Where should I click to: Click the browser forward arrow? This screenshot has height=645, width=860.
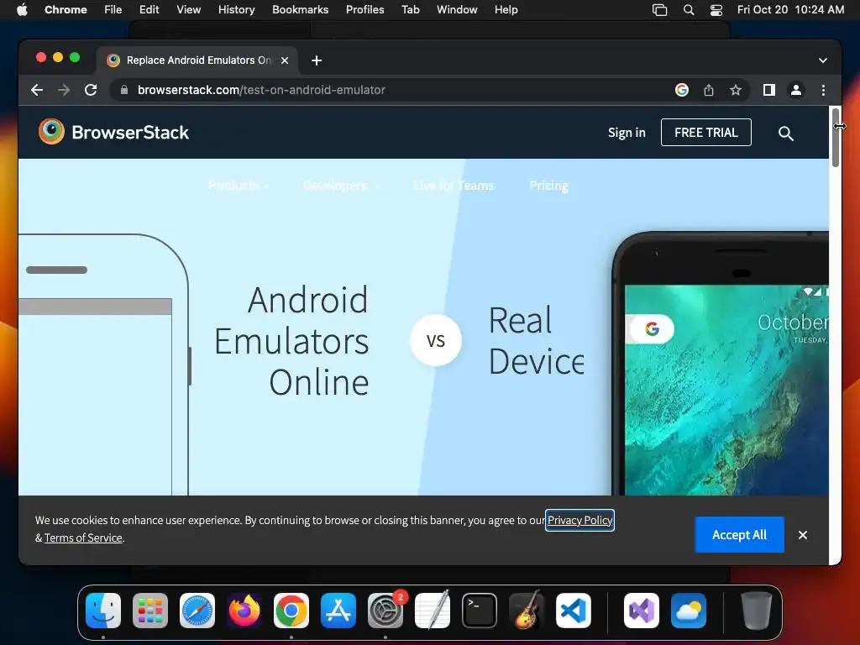64,90
